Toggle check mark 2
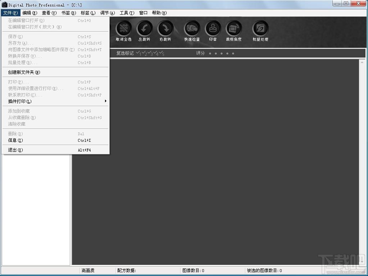368x276 pixels. pyautogui.click(x=144, y=53)
